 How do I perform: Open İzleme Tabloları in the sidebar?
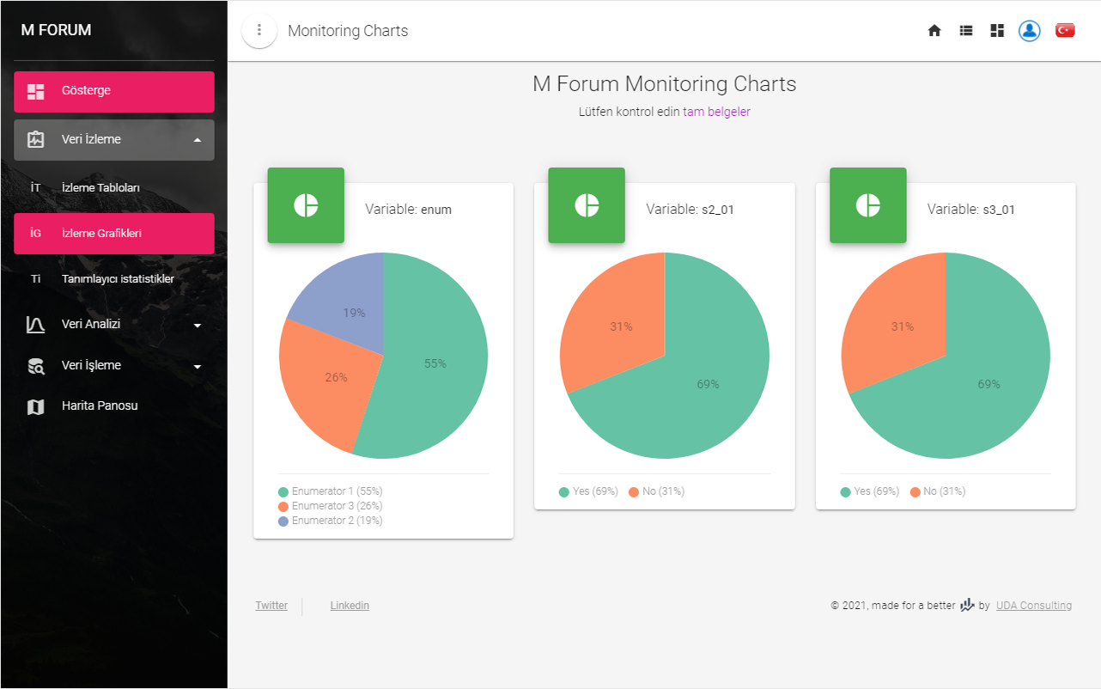tap(114, 188)
